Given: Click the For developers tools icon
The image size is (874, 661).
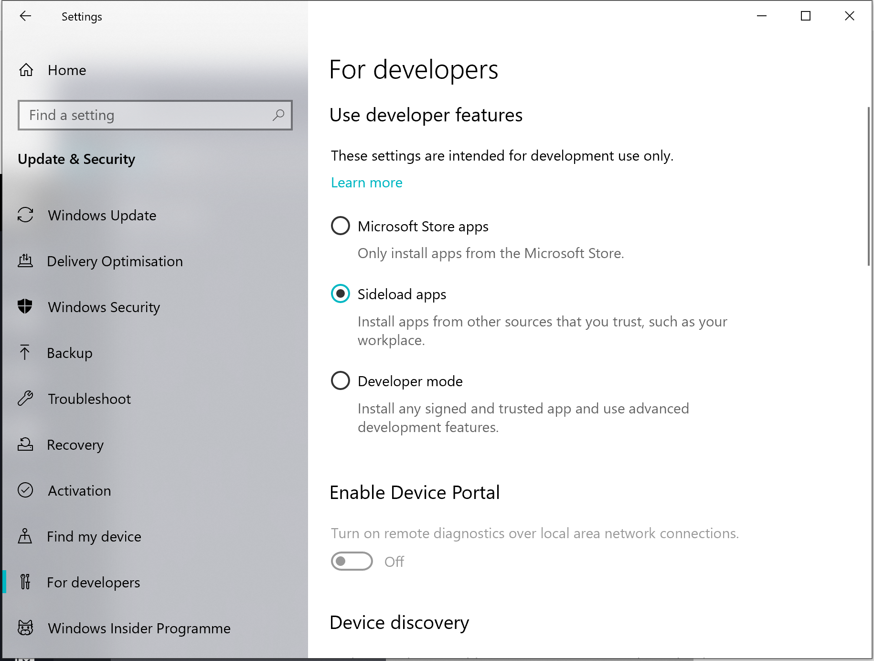Looking at the screenshot, I should 25,582.
